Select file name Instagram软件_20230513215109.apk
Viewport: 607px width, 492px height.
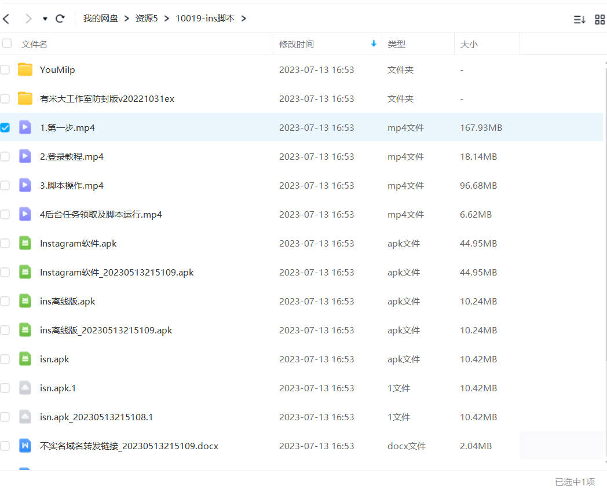[116, 273]
